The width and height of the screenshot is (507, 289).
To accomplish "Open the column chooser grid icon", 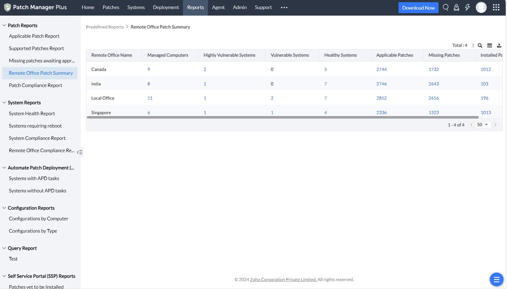I will tap(489, 45).
